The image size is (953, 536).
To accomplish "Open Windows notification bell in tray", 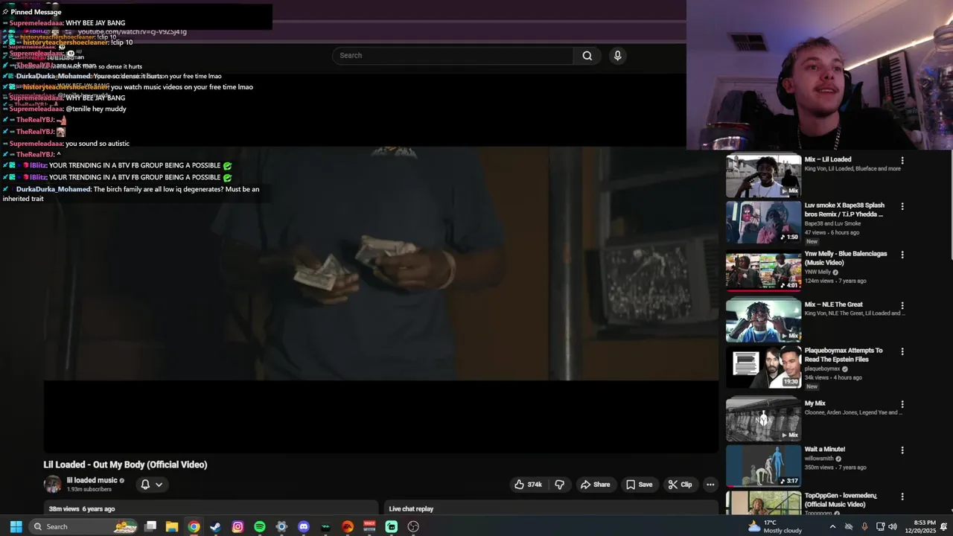I will pos(942,526).
